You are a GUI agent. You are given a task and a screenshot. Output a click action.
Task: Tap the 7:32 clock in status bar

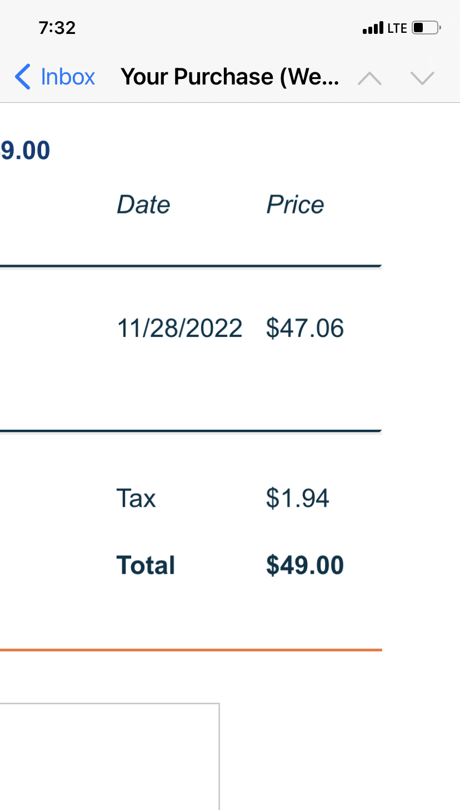[x=57, y=28]
